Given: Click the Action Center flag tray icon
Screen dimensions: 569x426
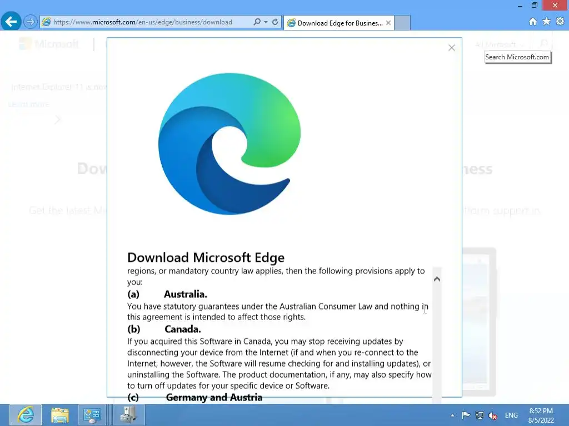Looking at the screenshot, I should [x=466, y=415].
